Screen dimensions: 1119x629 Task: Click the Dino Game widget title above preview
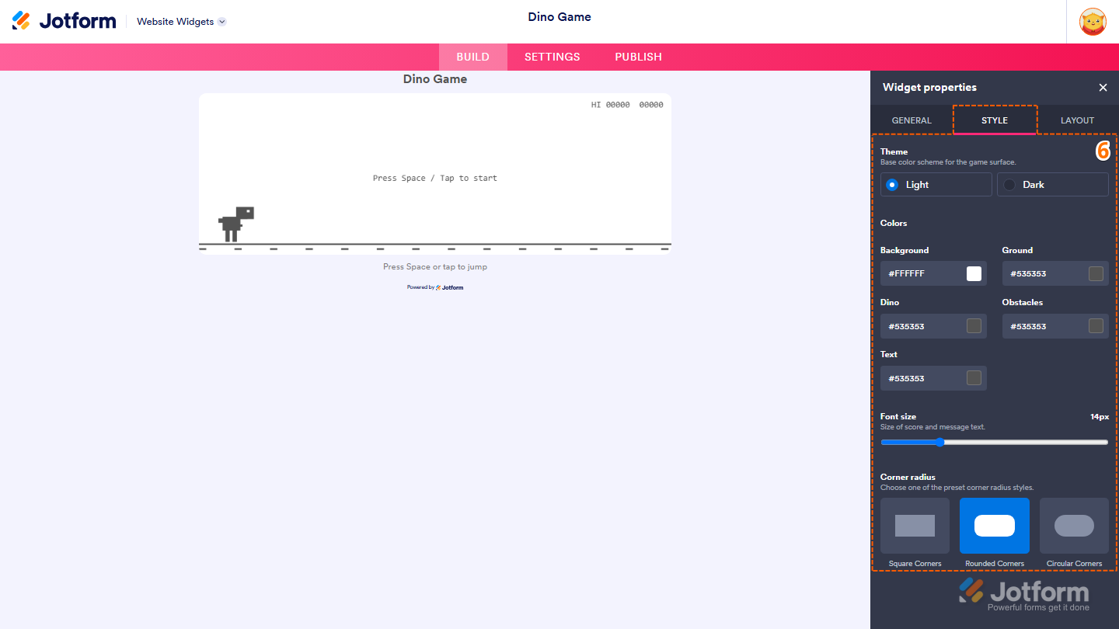point(435,79)
